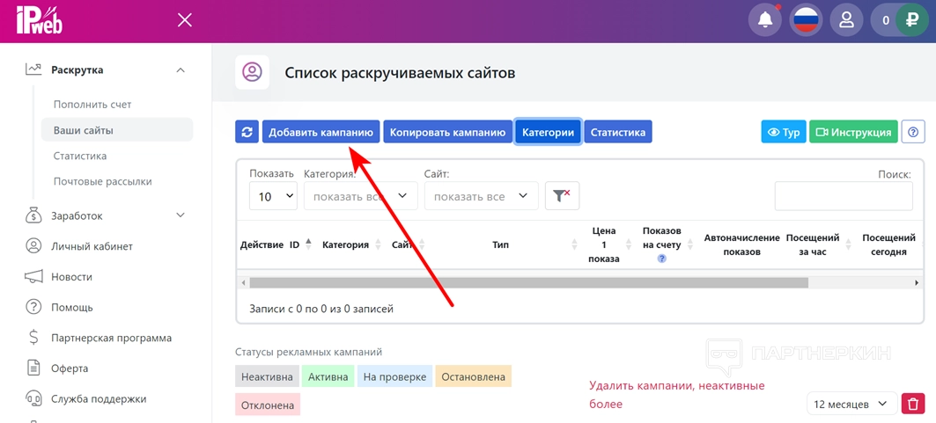This screenshot has height=423, width=936.
Task: Open the user profile icon in header
Action: (846, 20)
